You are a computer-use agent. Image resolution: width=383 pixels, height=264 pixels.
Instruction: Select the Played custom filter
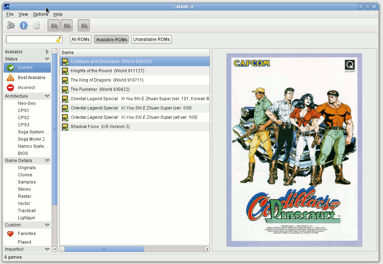point(27,242)
